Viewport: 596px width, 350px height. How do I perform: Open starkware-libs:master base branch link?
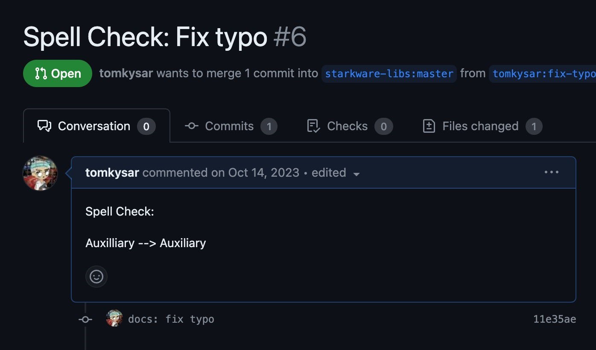pyautogui.click(x=389, y=73)
